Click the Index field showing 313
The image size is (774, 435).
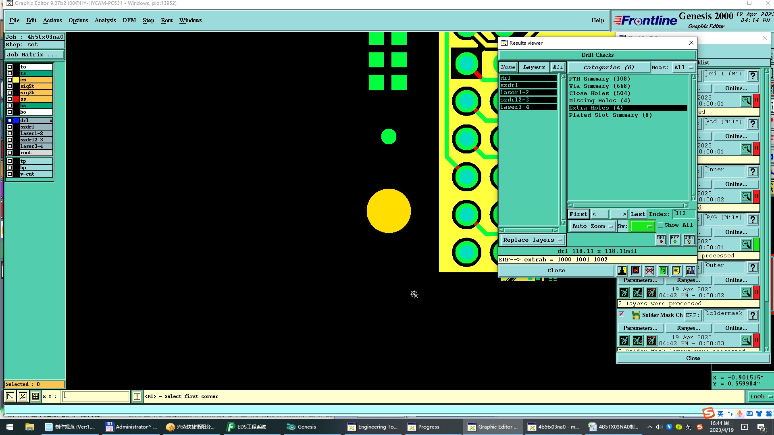684,214
